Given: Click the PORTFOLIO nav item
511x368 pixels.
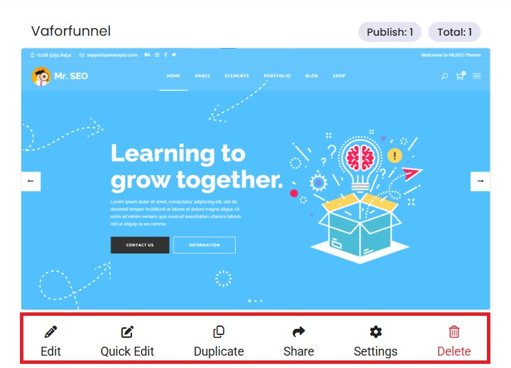Looking at the screenshot, I should 277,76.
